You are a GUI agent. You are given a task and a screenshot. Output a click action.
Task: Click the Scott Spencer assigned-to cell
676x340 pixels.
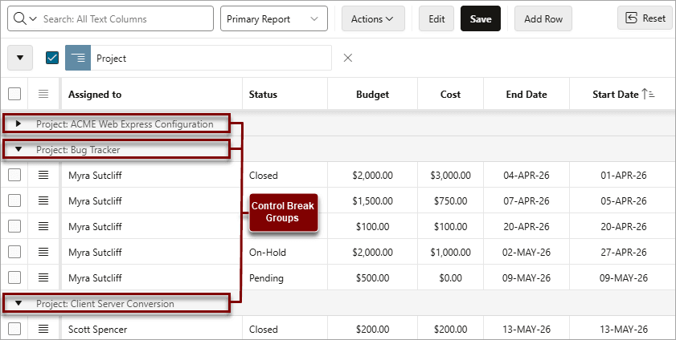(x=152, y=330)
